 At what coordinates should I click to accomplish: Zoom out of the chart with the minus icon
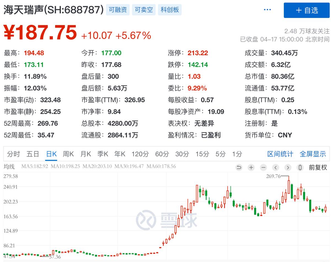263,168
